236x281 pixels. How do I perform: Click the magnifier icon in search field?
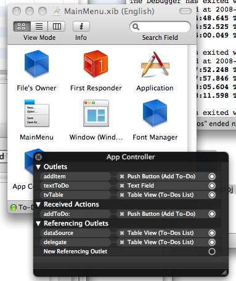tap(136, 26)
